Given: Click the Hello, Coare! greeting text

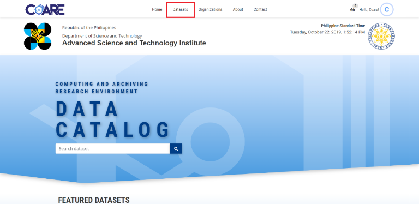Looking at the screenshot, I should (369, 10).
